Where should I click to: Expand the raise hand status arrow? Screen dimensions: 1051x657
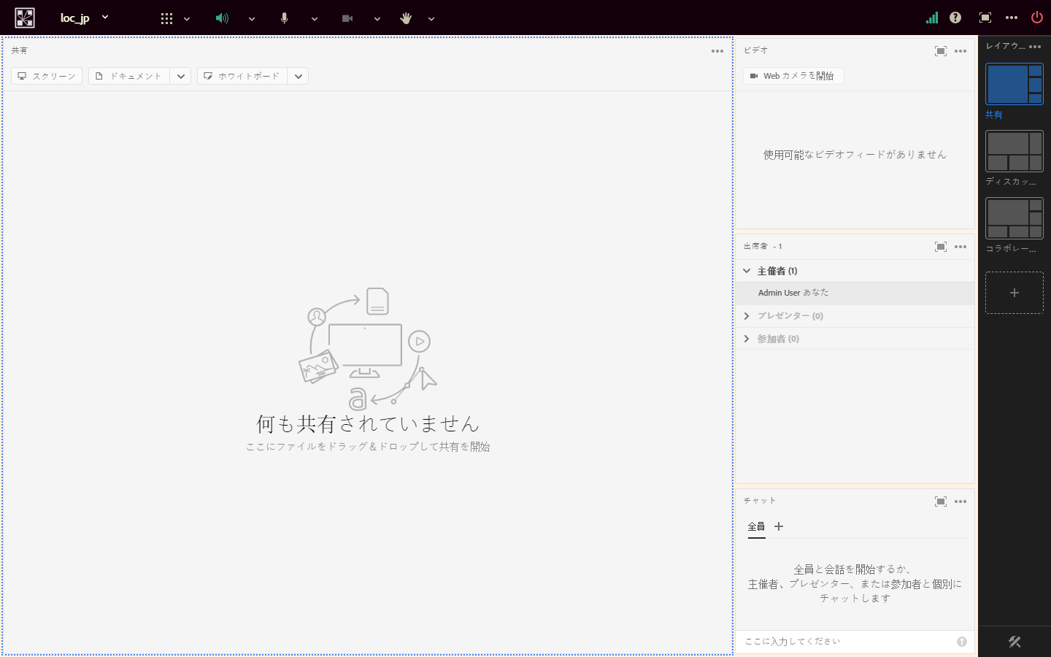click(431, 19)
